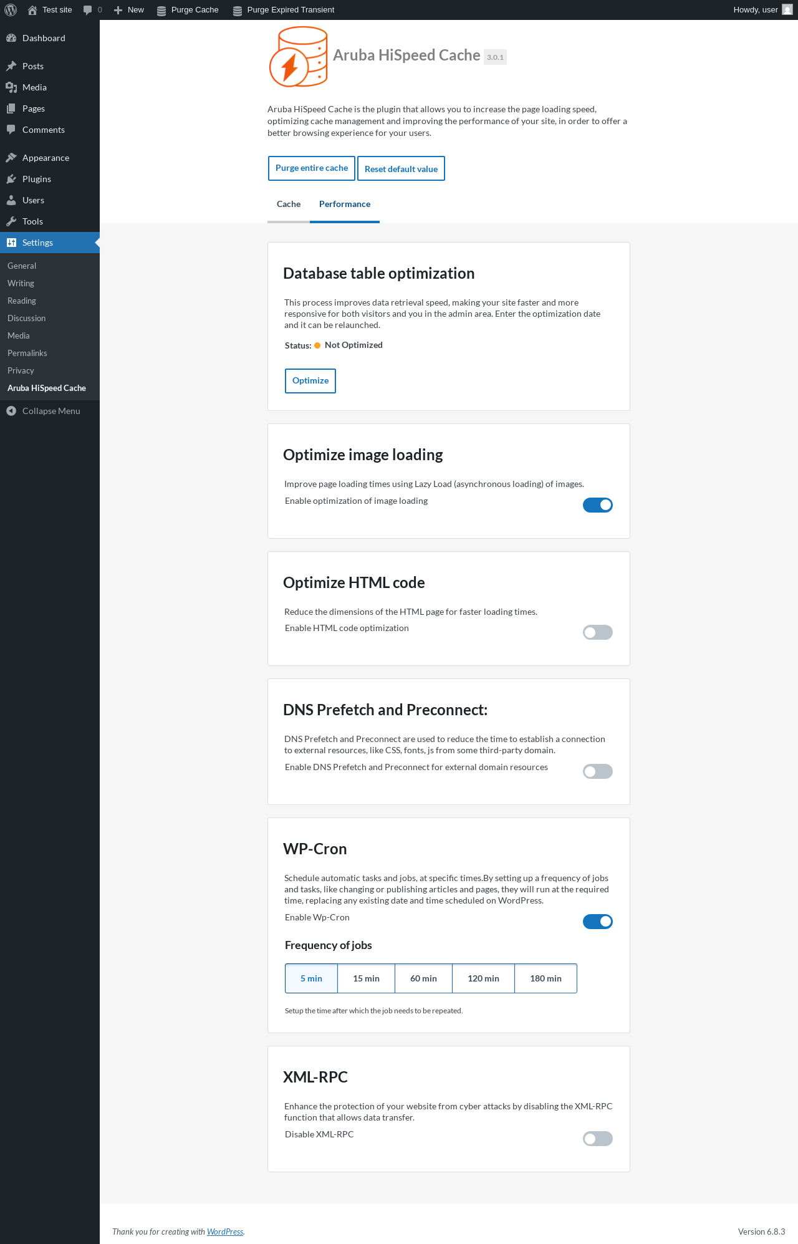
Task: Click the Optimize database button
Action: point(310,381)
